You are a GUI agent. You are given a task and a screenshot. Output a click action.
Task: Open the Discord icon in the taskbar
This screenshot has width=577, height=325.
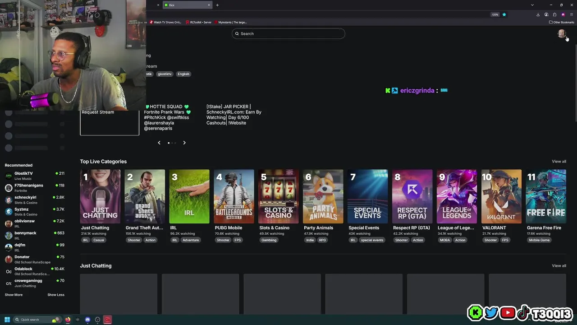click(87, 320)
